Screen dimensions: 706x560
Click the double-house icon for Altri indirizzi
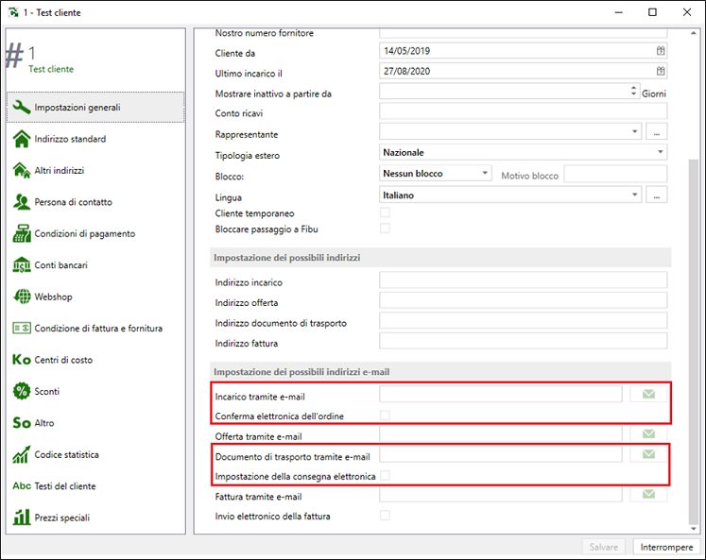(21, 170)
